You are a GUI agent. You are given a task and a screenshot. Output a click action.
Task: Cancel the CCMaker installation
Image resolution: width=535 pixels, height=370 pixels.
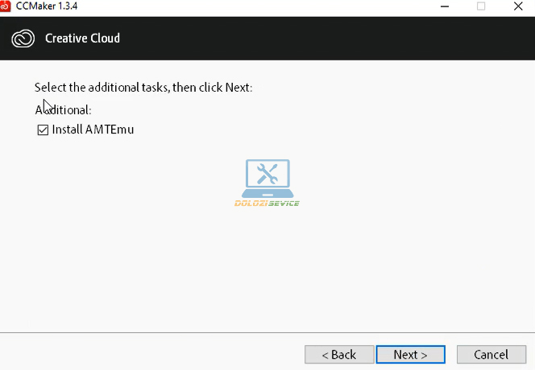[x=491, y=355]
